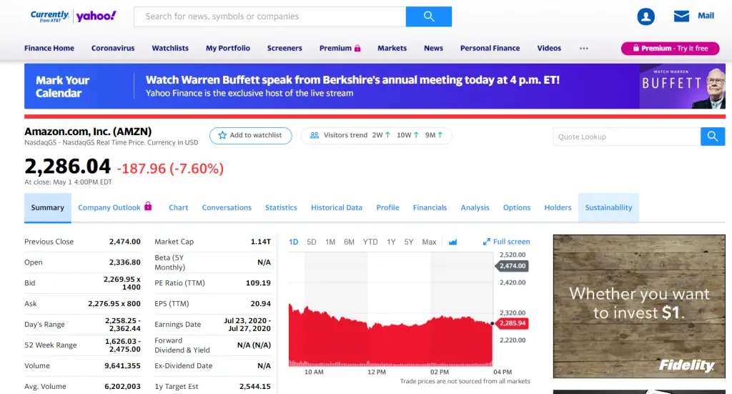Click the Volume value 9,641,355
This screenshot has width=732, height=394.
click(x=122, y=365)
